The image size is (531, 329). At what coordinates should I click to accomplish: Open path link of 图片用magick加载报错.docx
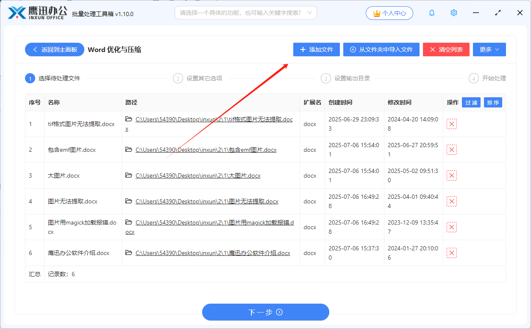pyautogui.click(x=214, y=223)
